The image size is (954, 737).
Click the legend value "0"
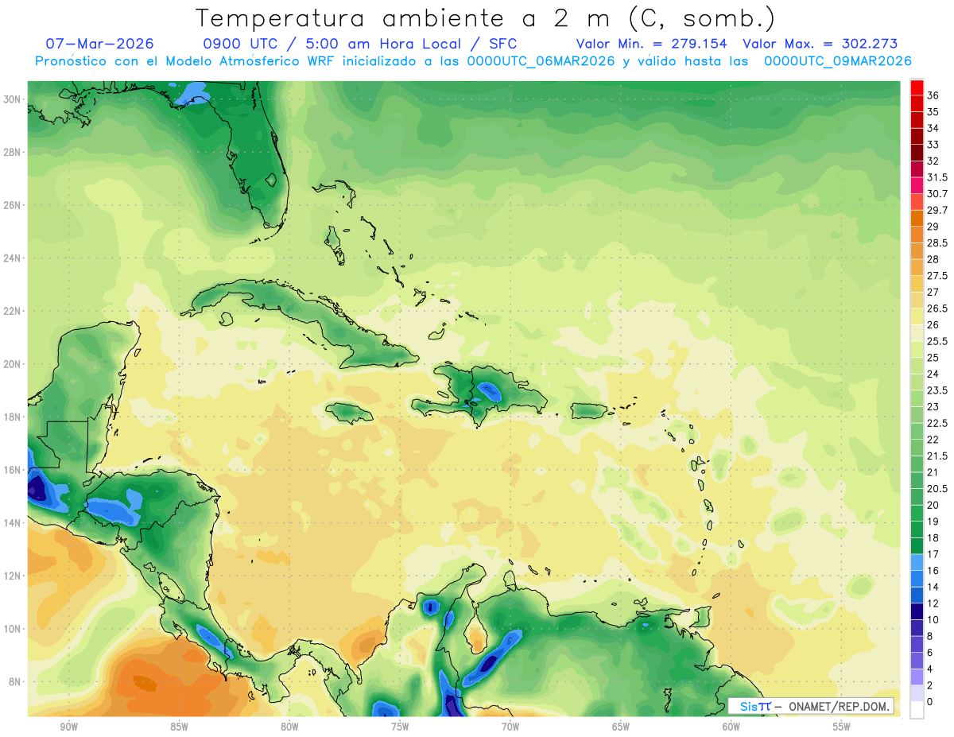930,702
